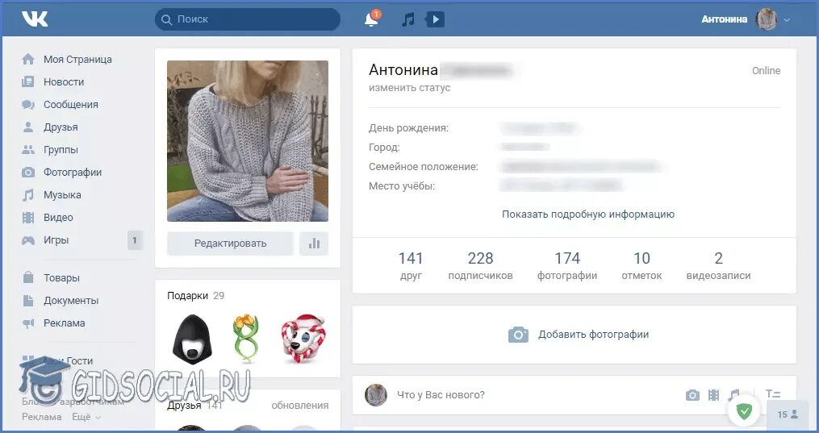Viewport: 819px width, 433px height.
Task: Open Сообщения in the sidebar
Action: [x=71, y=104]
